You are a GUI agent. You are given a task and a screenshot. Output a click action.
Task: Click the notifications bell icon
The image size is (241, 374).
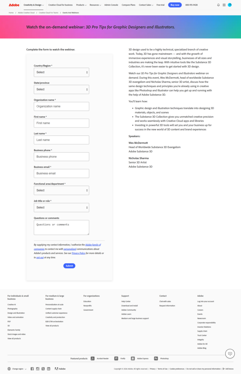pos(218,5)
